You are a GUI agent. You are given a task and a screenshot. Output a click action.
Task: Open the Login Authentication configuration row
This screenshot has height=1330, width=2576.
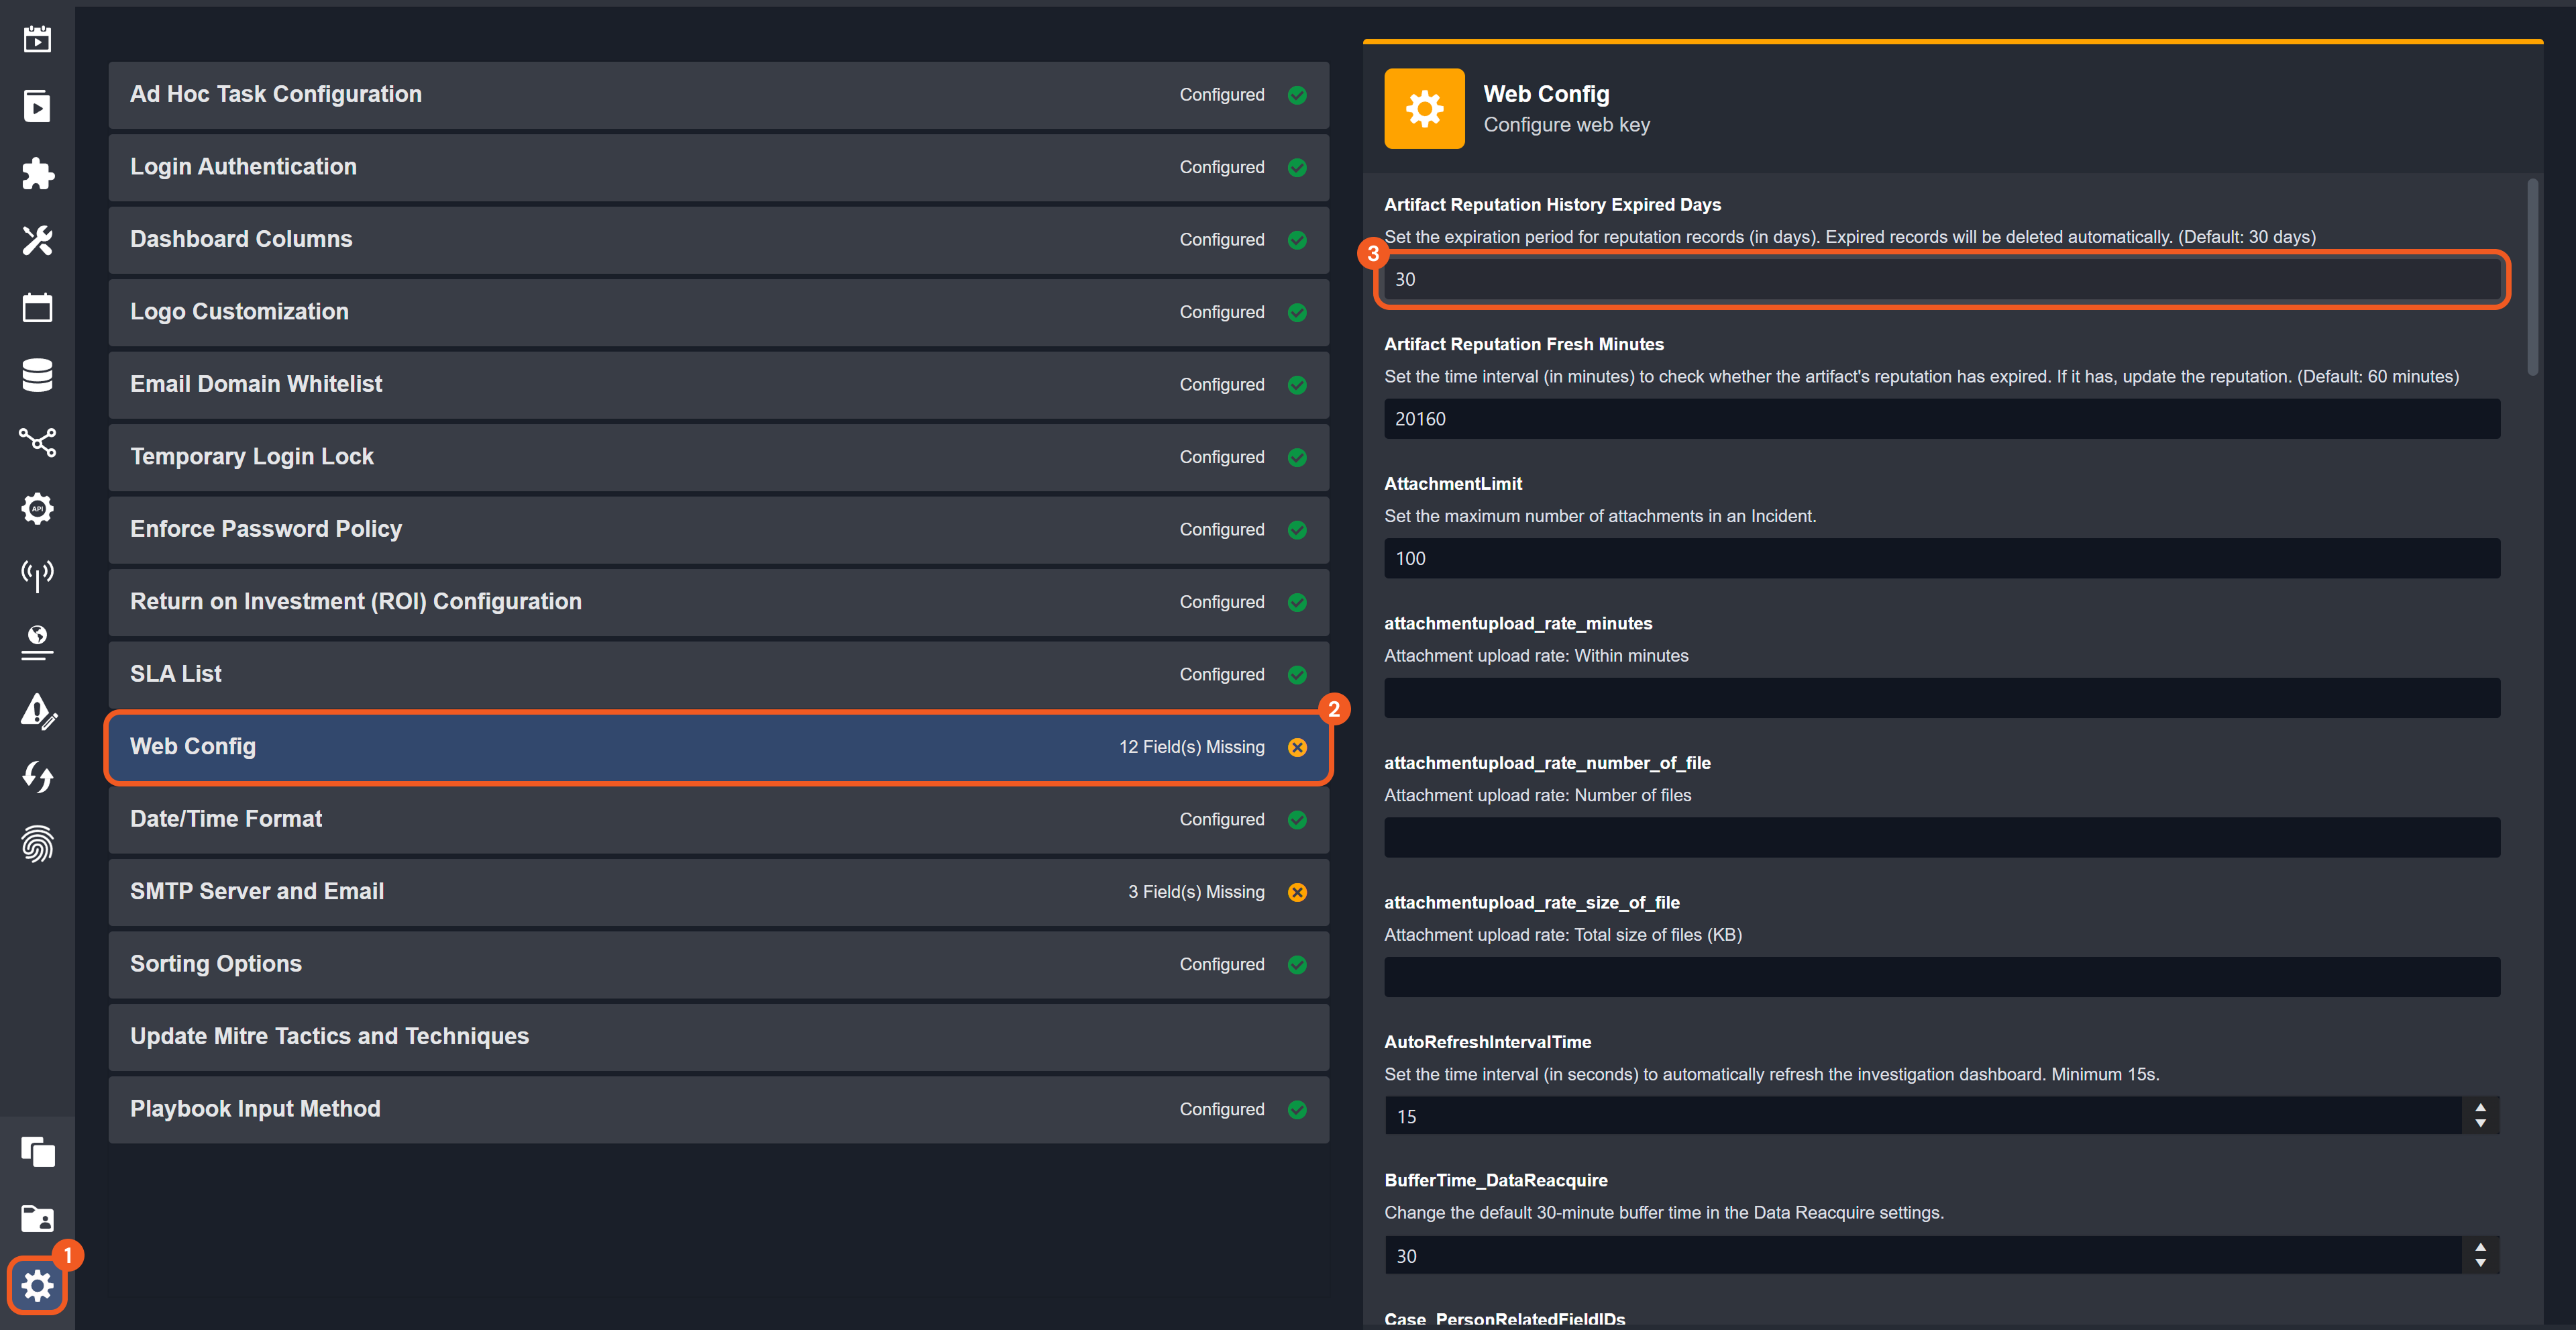(718, 167)
